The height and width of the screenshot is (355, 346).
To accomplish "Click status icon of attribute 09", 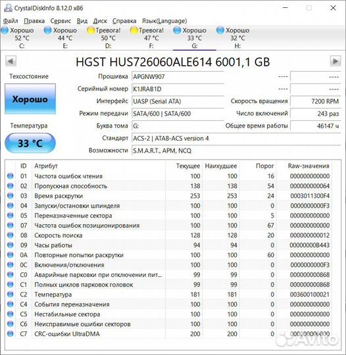I will click(x=11, y=245).
